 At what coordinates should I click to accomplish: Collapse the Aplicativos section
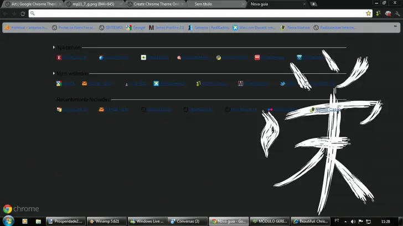54,47
